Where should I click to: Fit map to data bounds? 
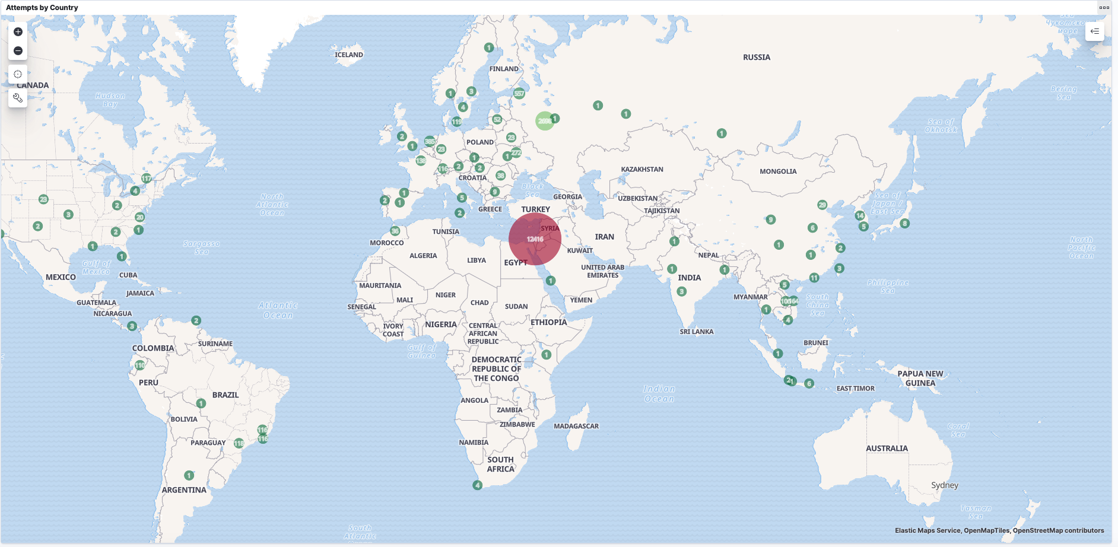[18, 75]
